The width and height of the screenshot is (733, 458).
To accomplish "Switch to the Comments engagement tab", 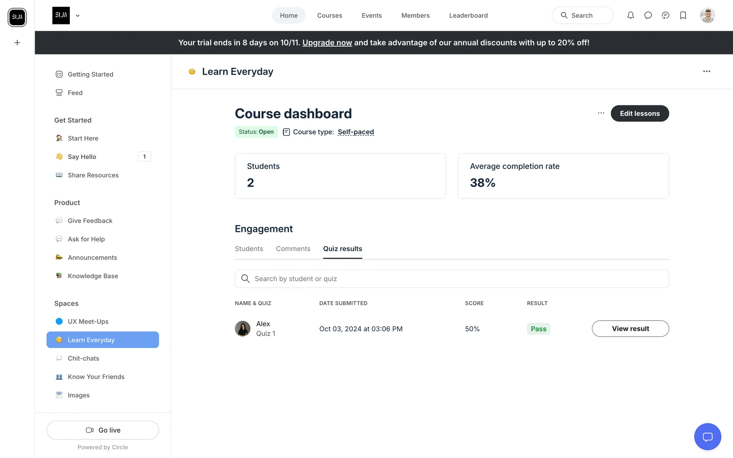I will 293,249.
